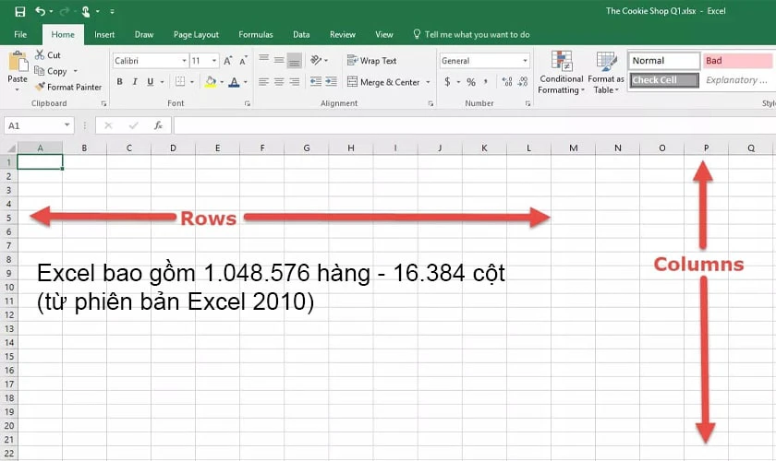
Task: Open the font size 11 dropdown
Action: (x=214, y=61)
